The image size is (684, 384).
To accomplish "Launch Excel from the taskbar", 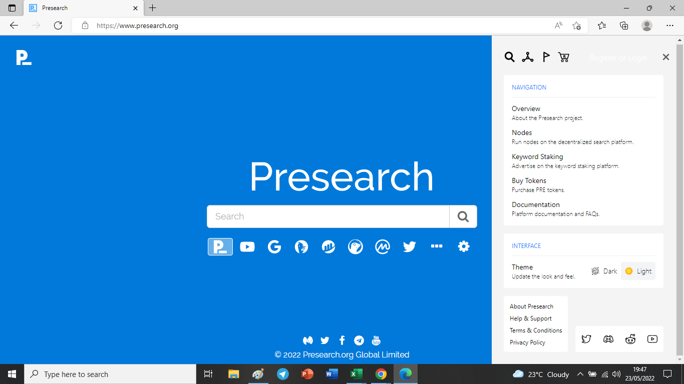I will [x=357, y=374].
